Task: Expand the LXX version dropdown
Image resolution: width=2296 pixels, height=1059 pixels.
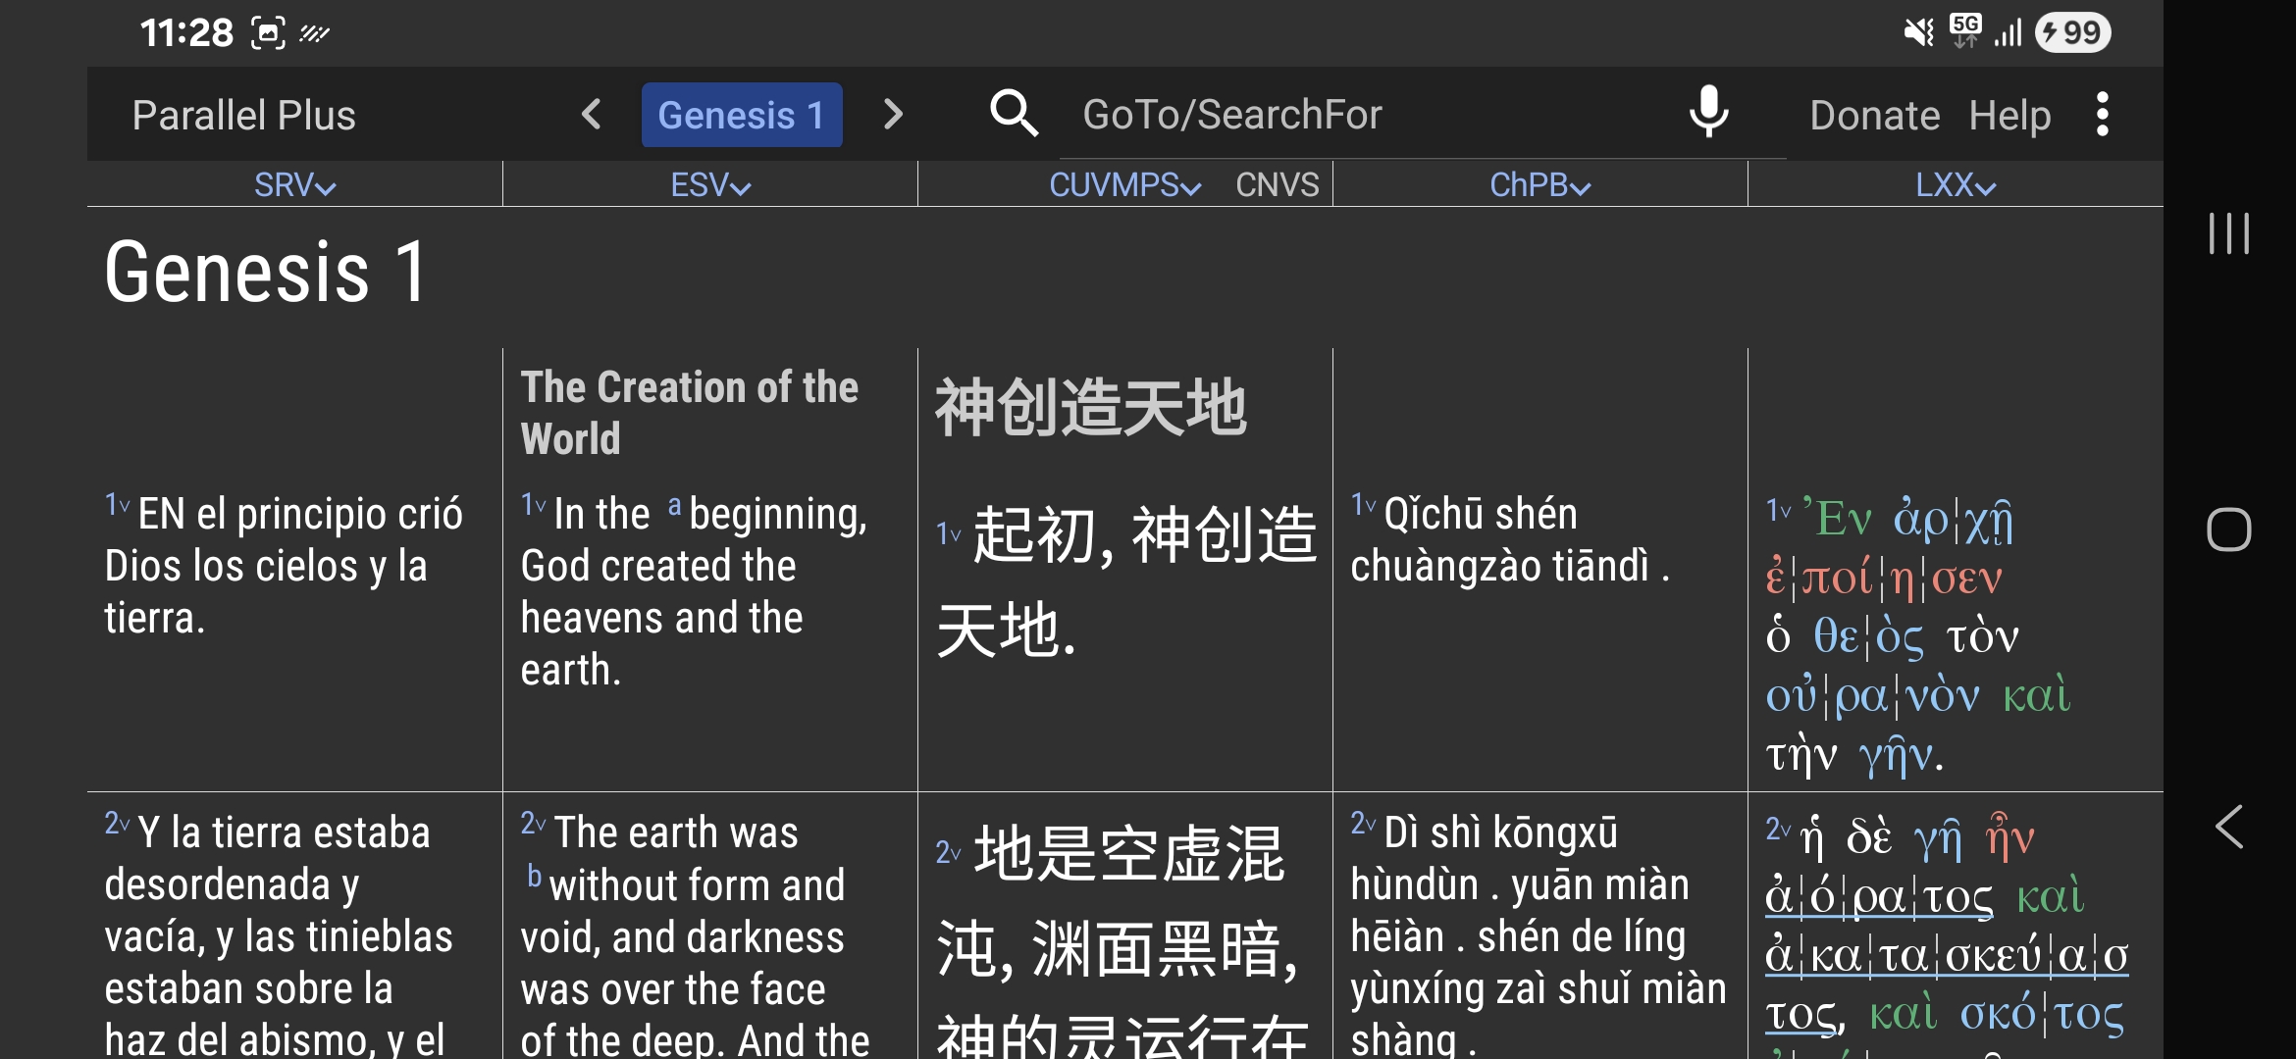Action: [1955, 185]
